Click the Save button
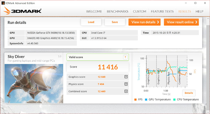210x114 pixels. [x=115, y=22]
